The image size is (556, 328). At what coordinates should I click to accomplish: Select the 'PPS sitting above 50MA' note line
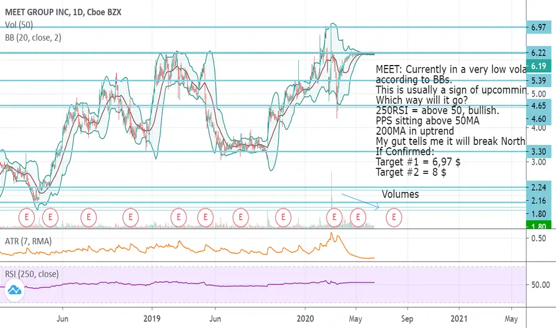428,120
